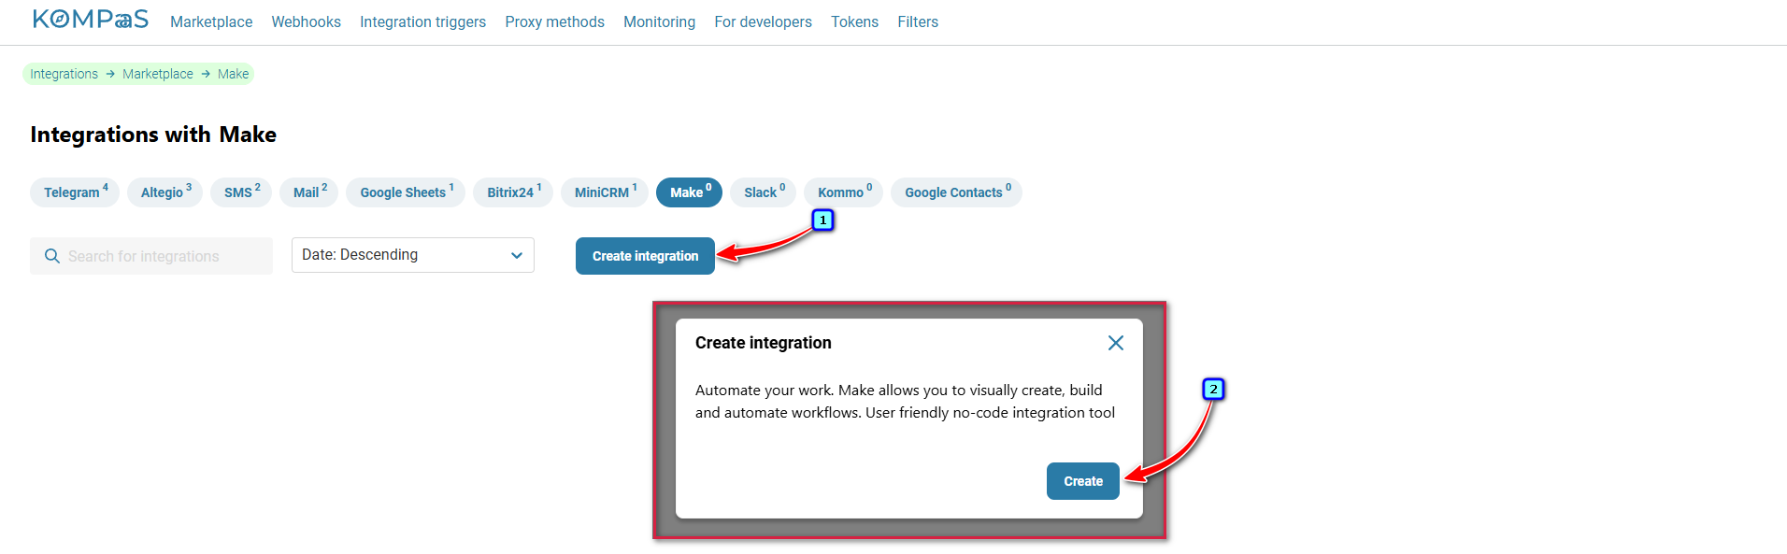Select the SMS integrations tab

click(241, 192)
